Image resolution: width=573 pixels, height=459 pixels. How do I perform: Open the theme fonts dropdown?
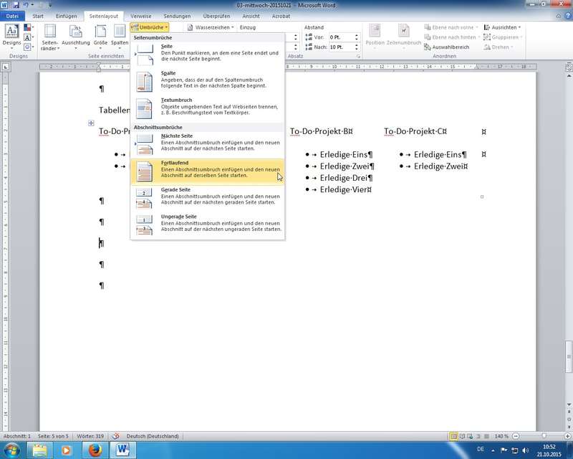pyautogui.click(x=29, y=37)
